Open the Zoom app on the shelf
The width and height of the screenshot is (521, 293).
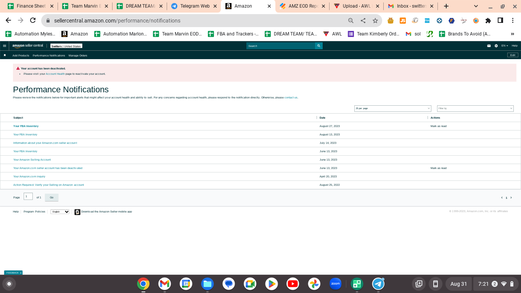[336, 284]
